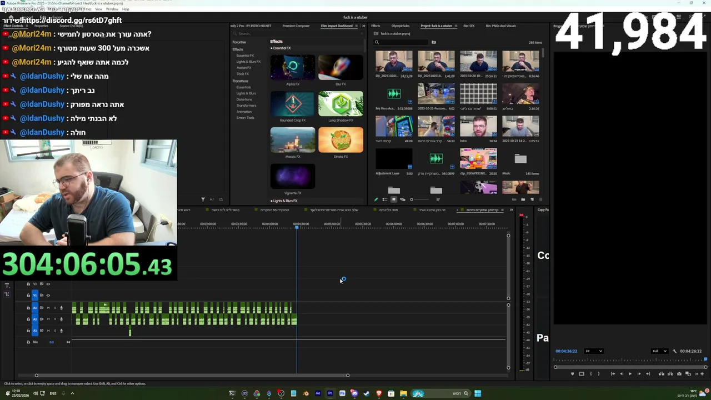Select the Adjustment Layer project item

tap(394, 159)
